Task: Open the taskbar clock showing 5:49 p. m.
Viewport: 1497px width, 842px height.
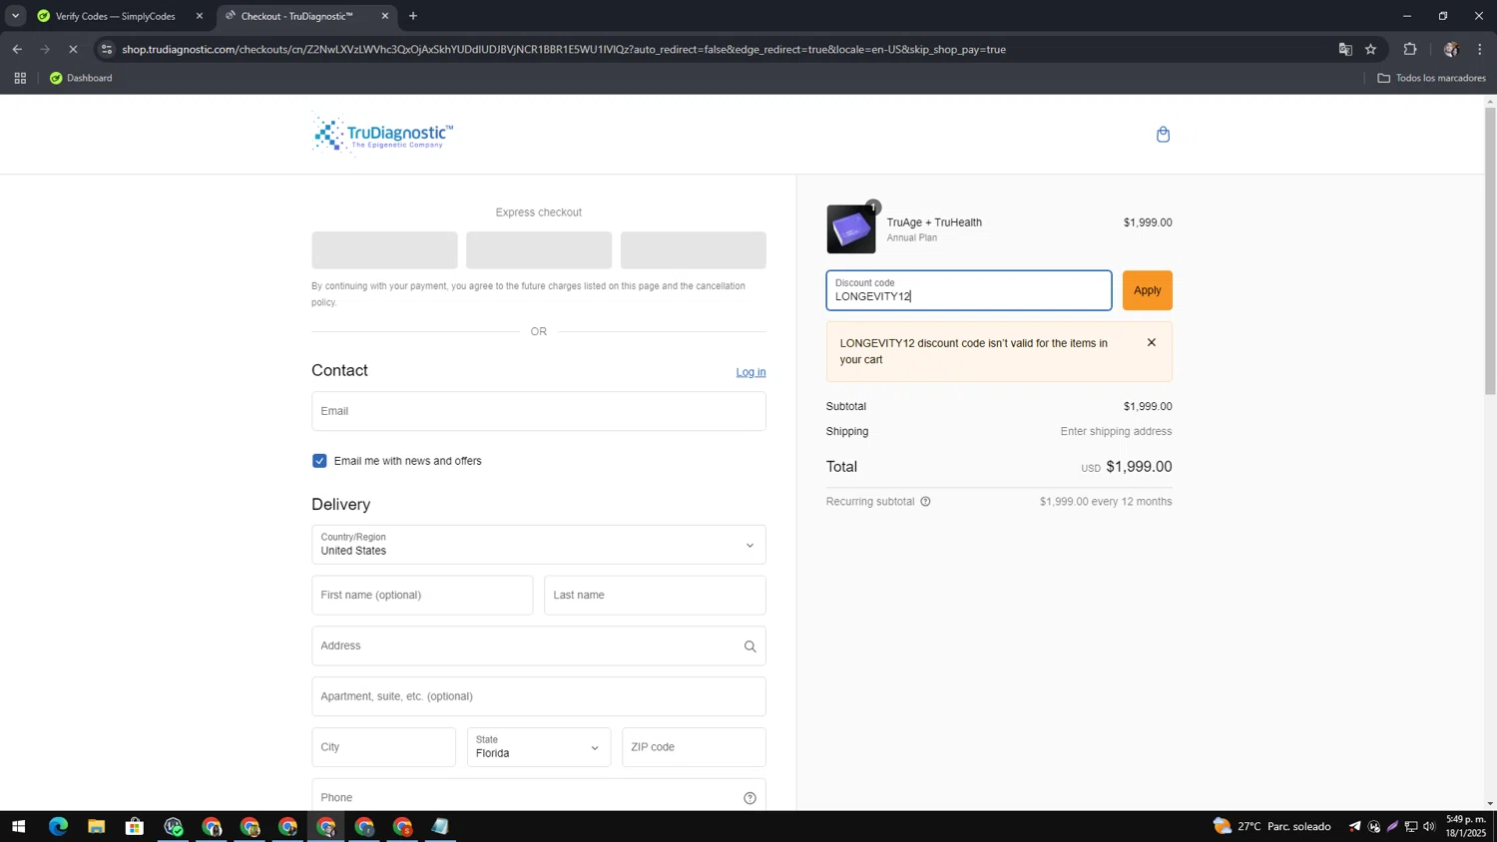Action: click(1465, 826)
